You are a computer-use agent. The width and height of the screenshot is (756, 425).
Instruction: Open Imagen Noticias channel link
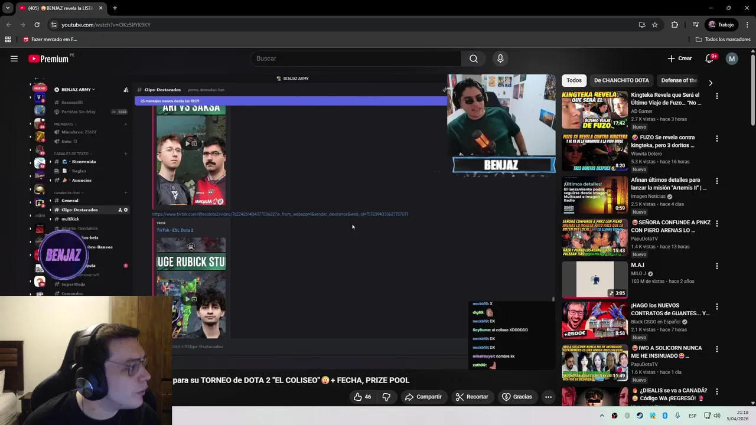(648, 196)
